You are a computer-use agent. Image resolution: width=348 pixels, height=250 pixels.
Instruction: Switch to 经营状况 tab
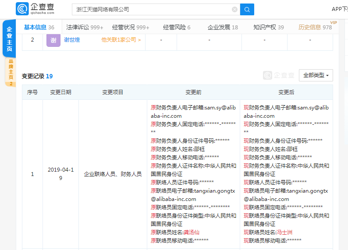coord(131,27)
